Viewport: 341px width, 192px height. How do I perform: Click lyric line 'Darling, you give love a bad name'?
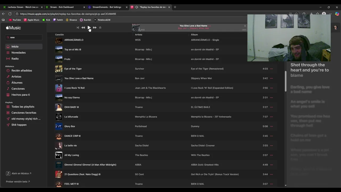(x=310, y=89)
